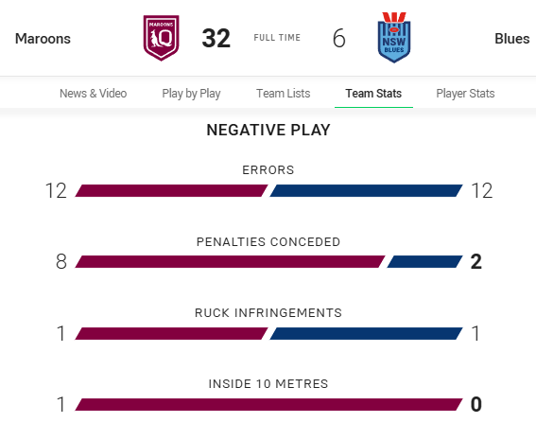This screenshot has width=536, height=423.
Task: Select the Team Stats tab
Action: [373, 93]
